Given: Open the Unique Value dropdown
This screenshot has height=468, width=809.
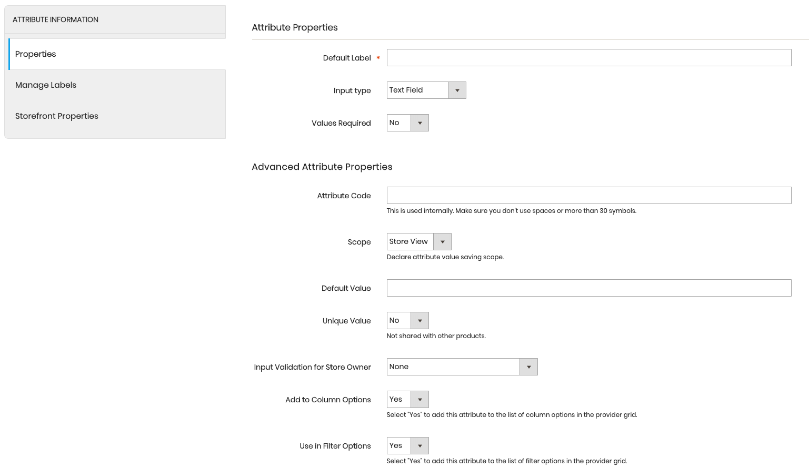Looking at the screenshot, I should (x=407, y=321).
